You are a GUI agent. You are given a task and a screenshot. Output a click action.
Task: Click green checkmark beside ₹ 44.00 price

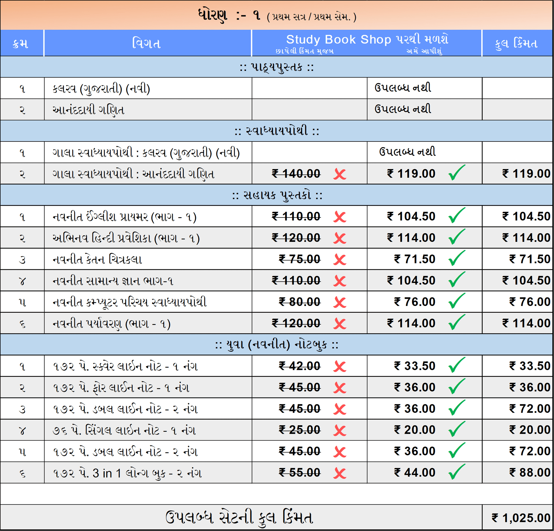coord(457,472)
